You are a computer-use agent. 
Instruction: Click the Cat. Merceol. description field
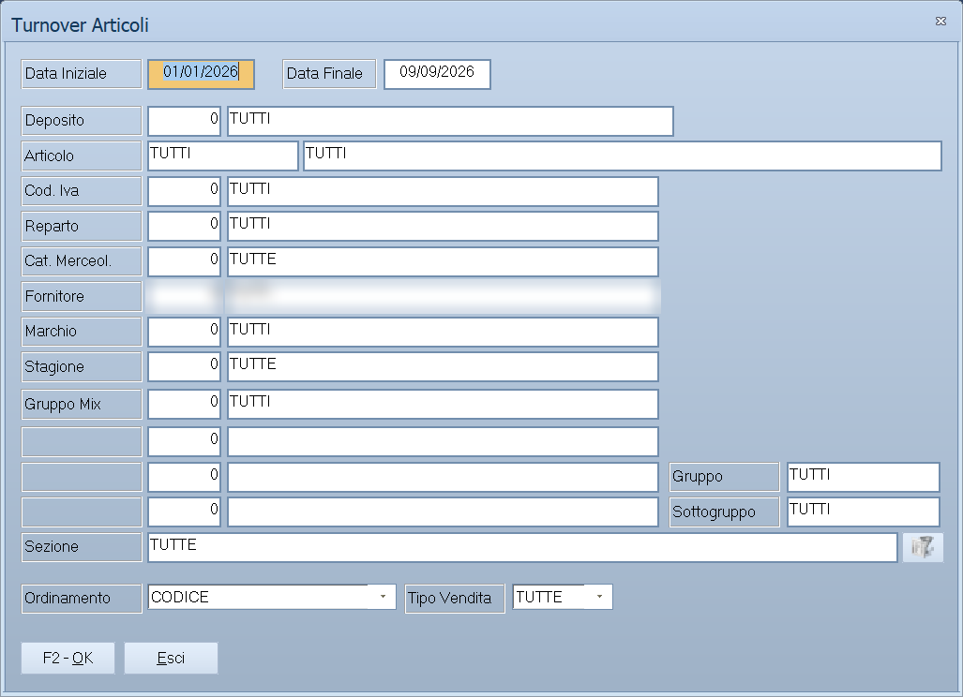click(x=443, y=261)
